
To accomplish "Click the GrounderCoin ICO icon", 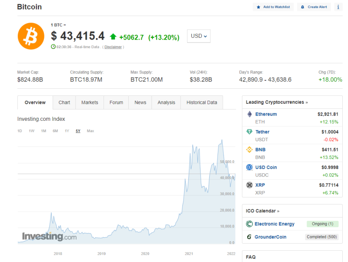I will [x=249, y=237].
